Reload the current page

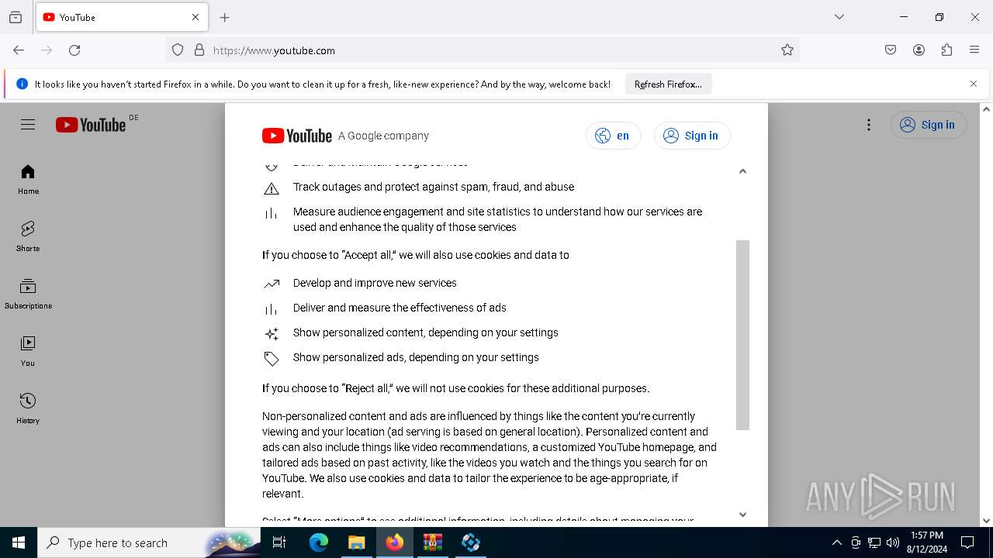click(x=74, y=50)
